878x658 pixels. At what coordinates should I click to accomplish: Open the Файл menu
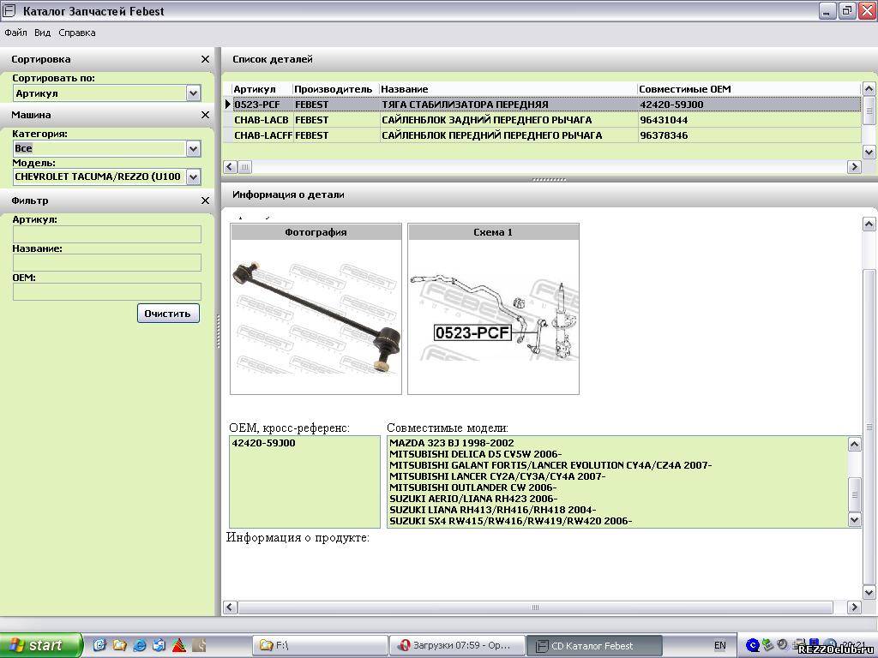(x=15, y=33)
